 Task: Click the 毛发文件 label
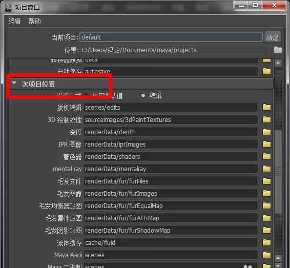point(69,181)
